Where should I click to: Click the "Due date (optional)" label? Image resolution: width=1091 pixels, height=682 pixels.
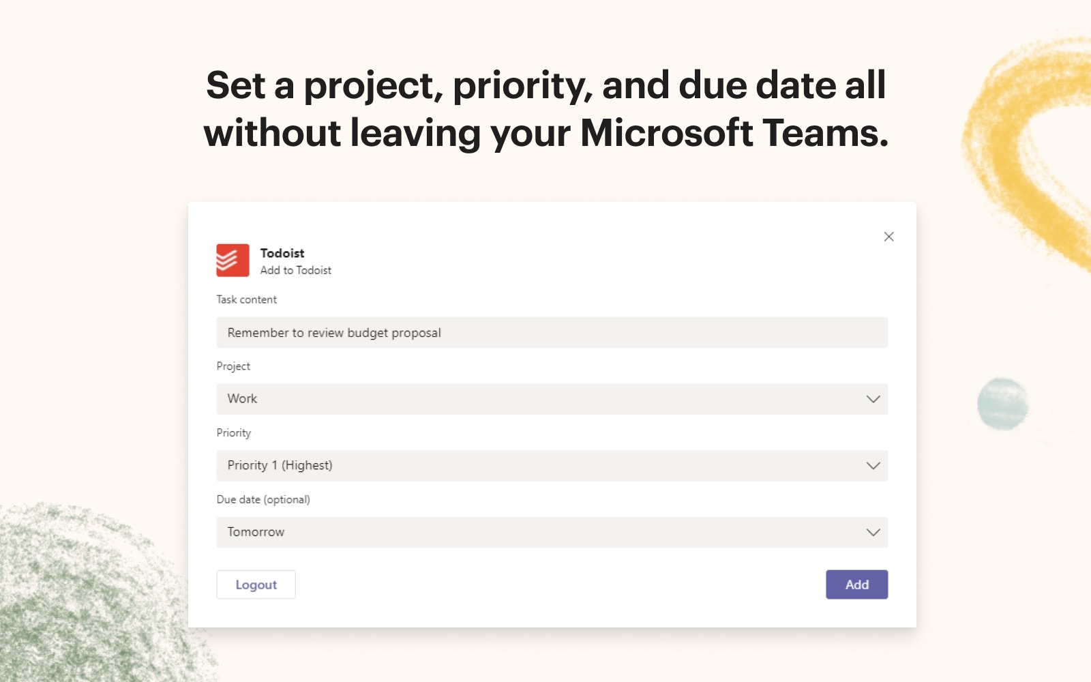(x=263, y=499)
